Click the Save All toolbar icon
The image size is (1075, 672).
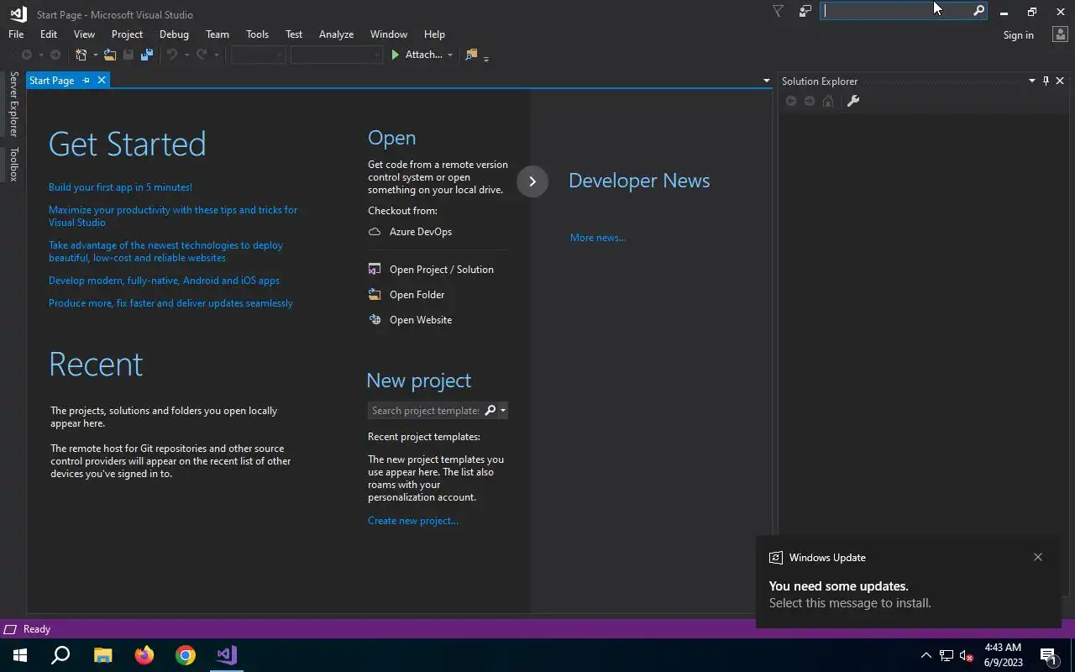coord(147,55)
